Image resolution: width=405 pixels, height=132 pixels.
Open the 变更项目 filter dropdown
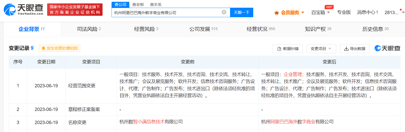[x=321, y=49]
